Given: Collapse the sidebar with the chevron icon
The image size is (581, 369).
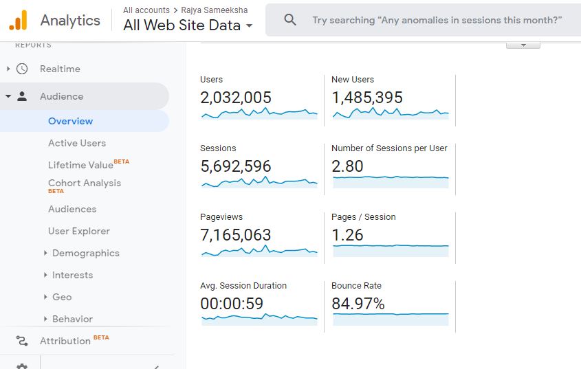Looking at the screenshot, I should [x=156, y=367].
